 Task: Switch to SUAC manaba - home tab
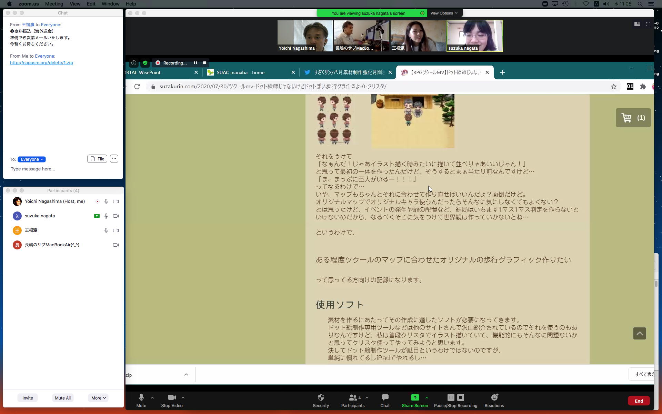click(241, 72)
